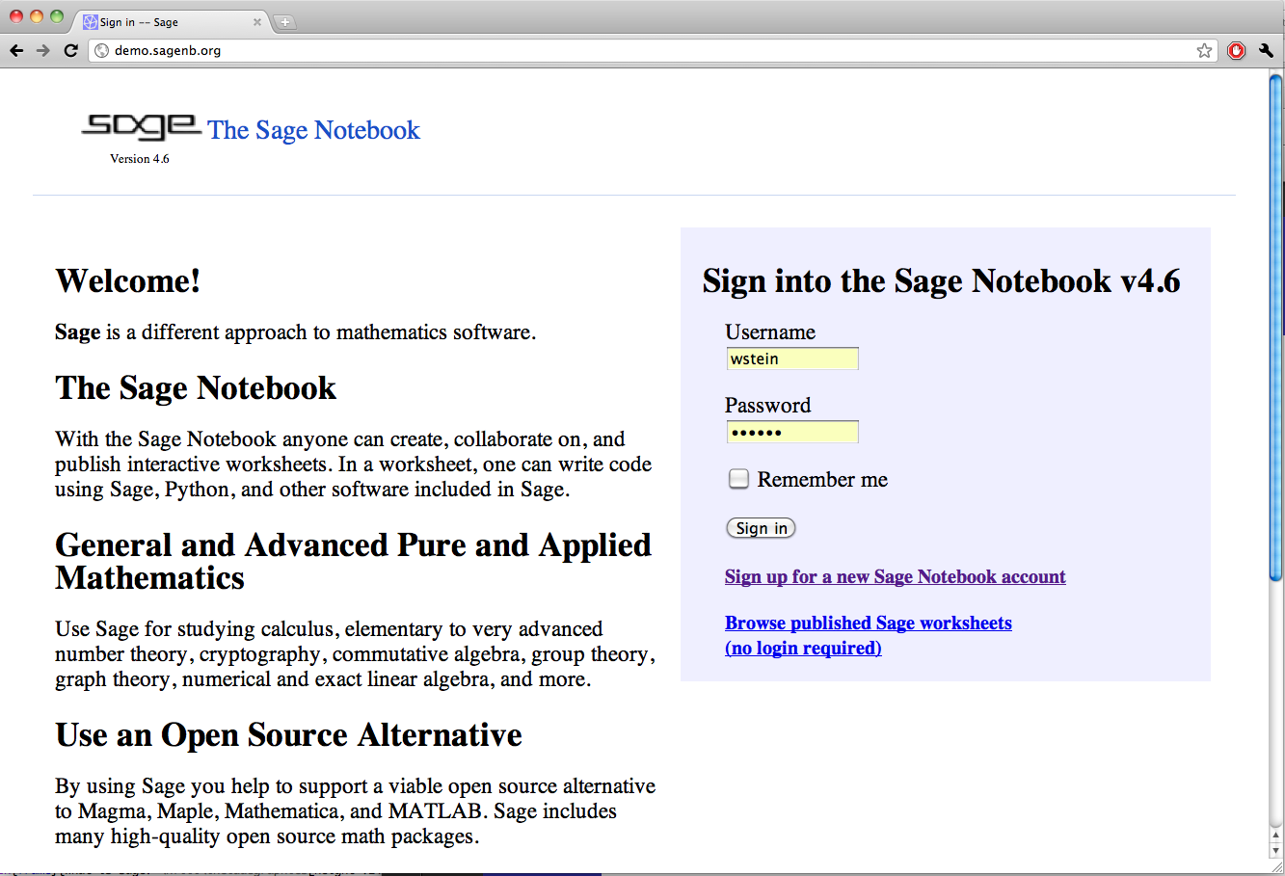Click the vertical scrollbar thumb

point(1276,328)
